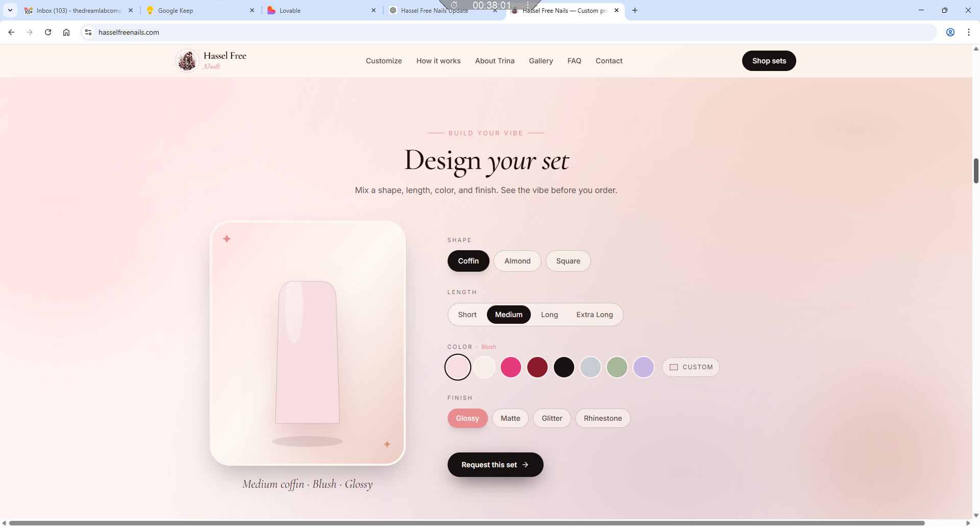Restore down the browser window
980x527 pixels.
(x=945, y=10)
